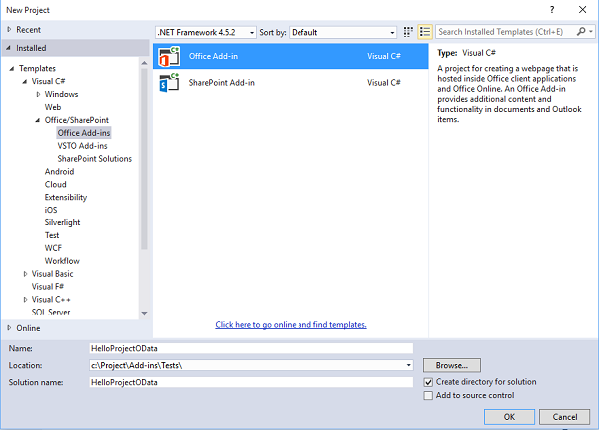Switch to small icons view
Viewport: 599px width, 430px height.
(x=408, y=32)
